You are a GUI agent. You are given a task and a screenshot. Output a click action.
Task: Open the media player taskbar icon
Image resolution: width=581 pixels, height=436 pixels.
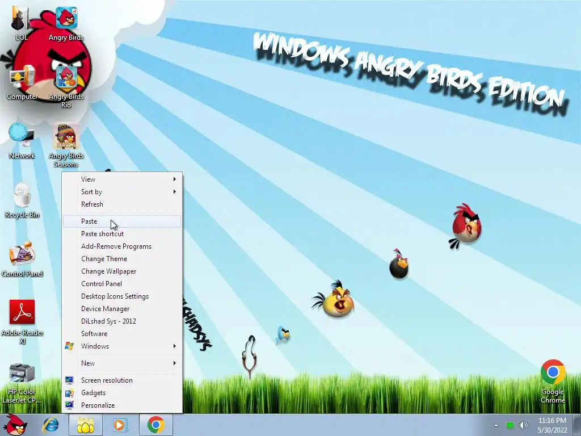pyautogui.click(x=120, y=425)
